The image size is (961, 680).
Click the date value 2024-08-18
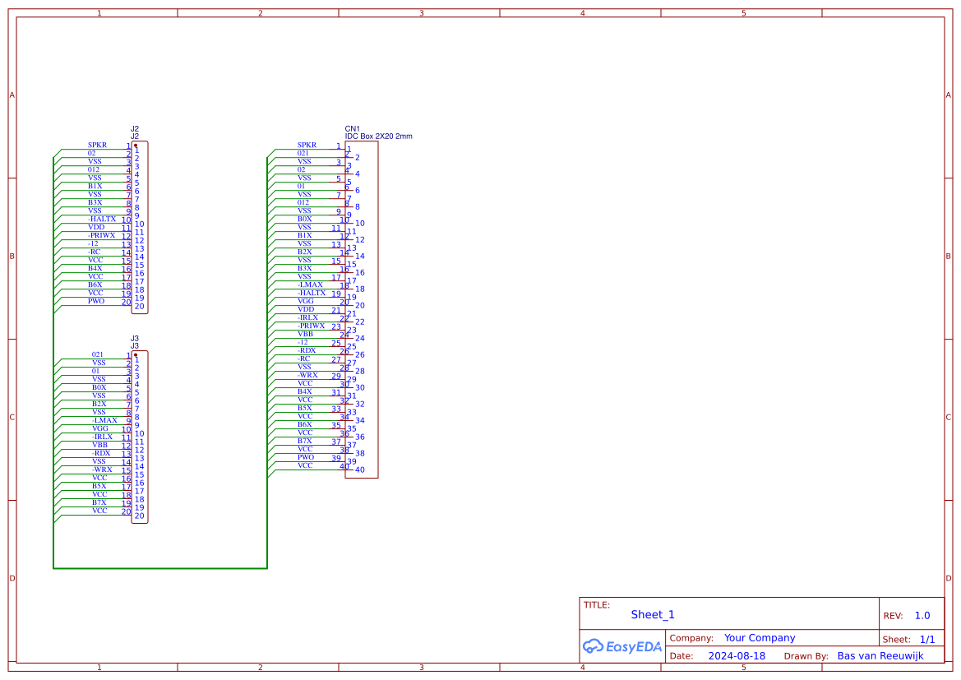click(x=737, y=655)
